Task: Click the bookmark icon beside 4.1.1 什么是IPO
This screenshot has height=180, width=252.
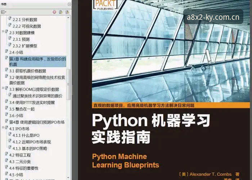Action: pyautogui.click(x=10, y=134)
